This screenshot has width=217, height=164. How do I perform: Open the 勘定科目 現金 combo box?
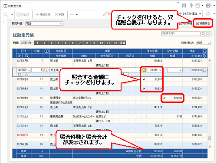click(x=44, y=23)
